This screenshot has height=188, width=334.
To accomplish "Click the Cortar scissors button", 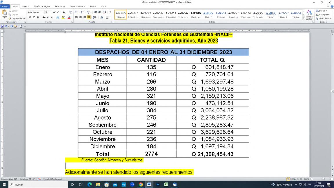I will point(13,11).
